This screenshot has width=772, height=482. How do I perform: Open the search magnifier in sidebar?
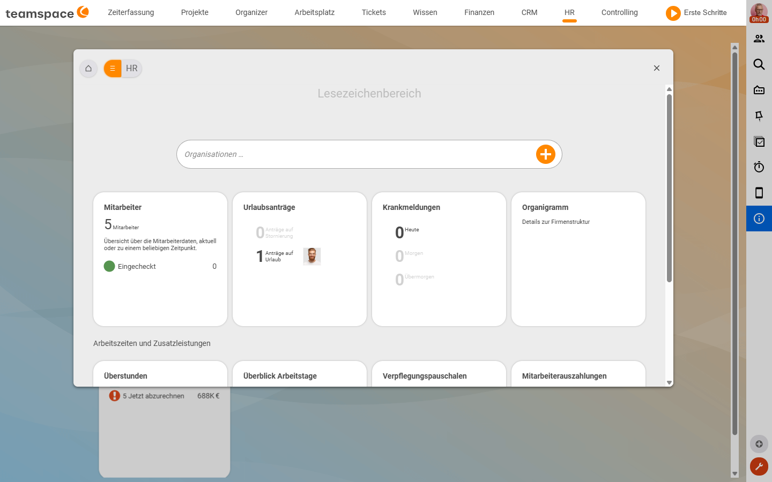759,64
